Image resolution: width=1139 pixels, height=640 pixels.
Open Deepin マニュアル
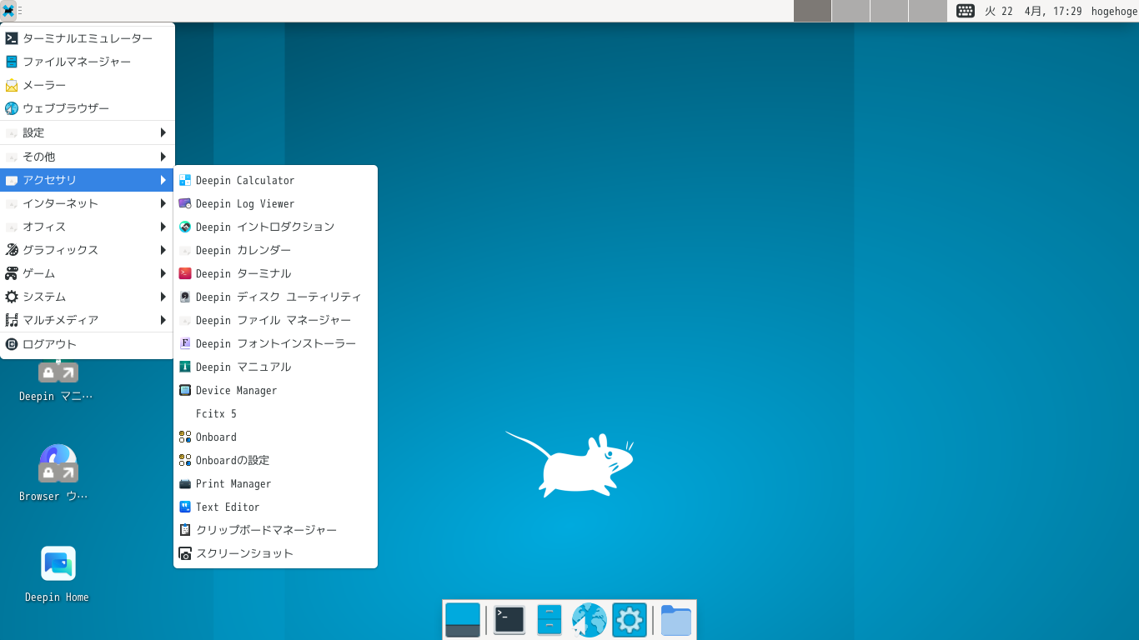(x=275, y=367)
